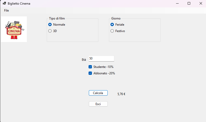
Task: Close the Biglietto Cinema window
Action: 201,3
